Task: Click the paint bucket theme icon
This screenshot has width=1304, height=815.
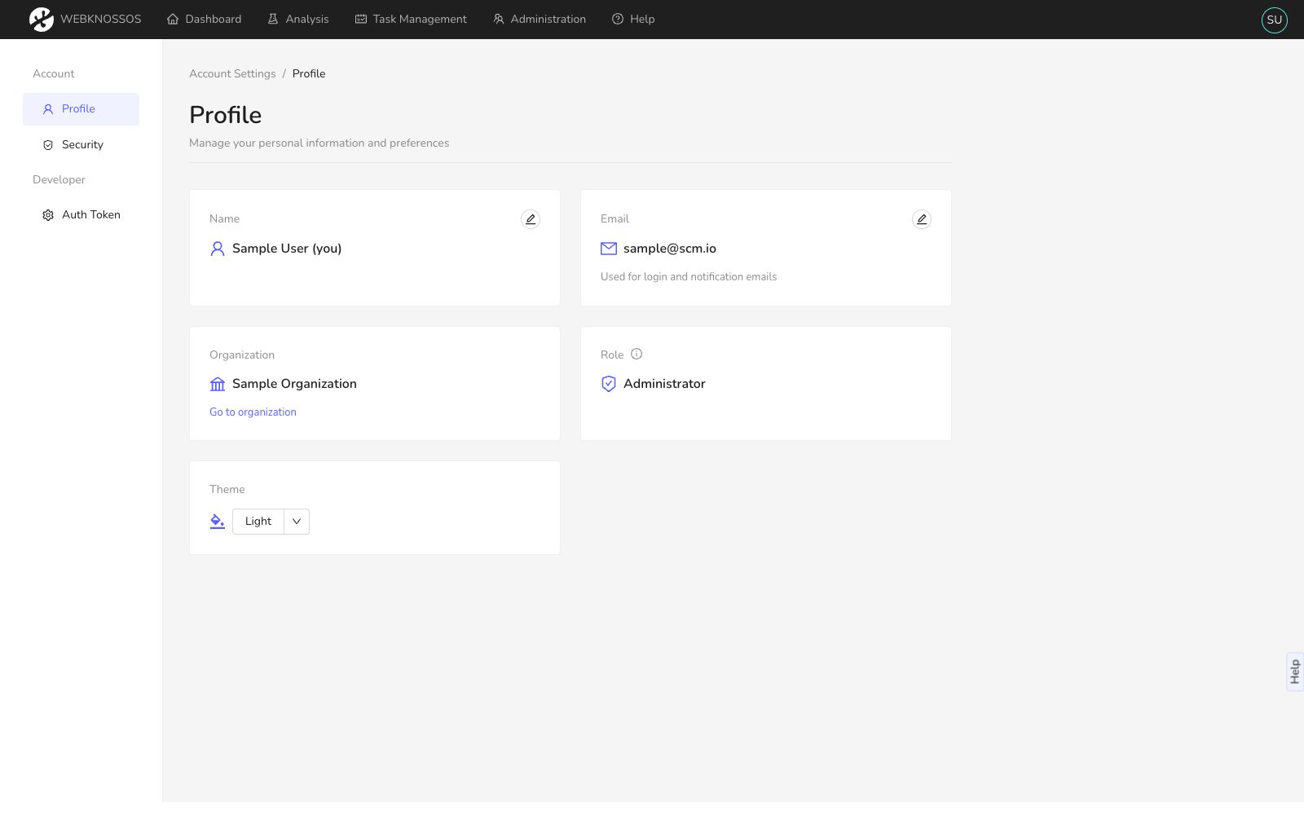Action: pos(218,522)
